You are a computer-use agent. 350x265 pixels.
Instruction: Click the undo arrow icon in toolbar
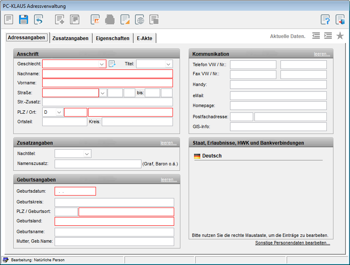pyautogui.click(x=38, y=19)
